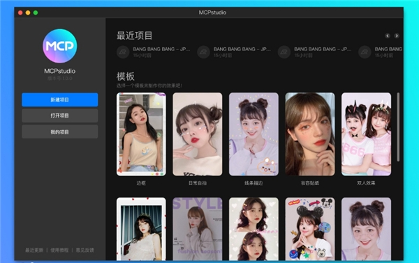Select the 线条描边 template thumbnail

(x=253, y=134)
